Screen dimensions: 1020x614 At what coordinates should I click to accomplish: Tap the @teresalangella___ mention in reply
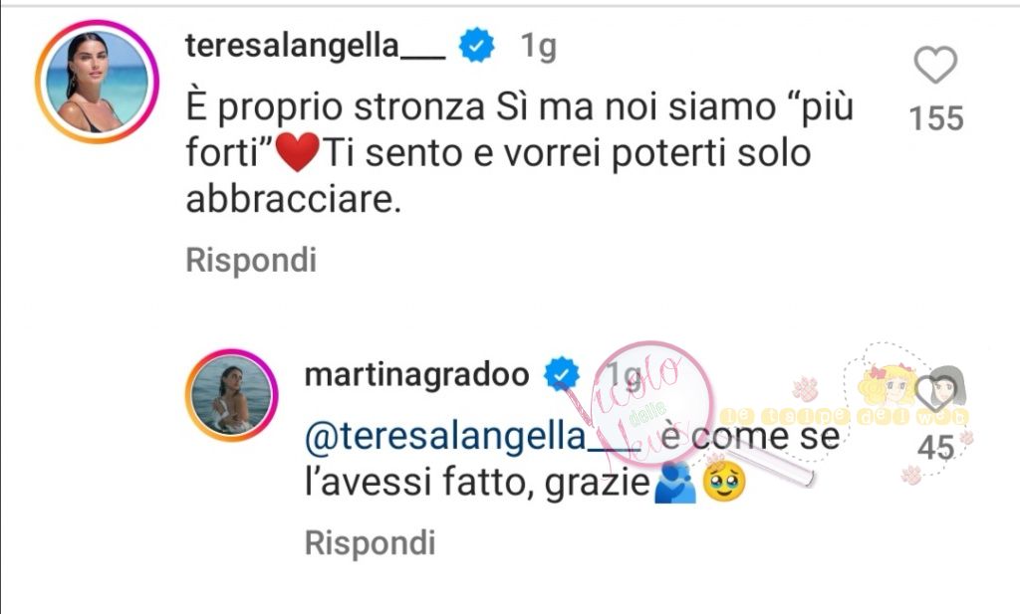point(473,436)
